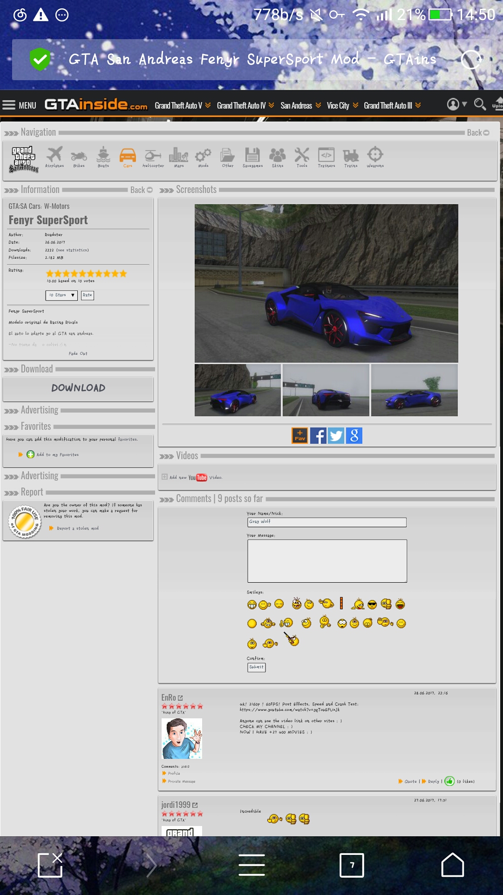Open the MENU hamburger
Screen dimensions: 503x895
(x=19, y=105)
